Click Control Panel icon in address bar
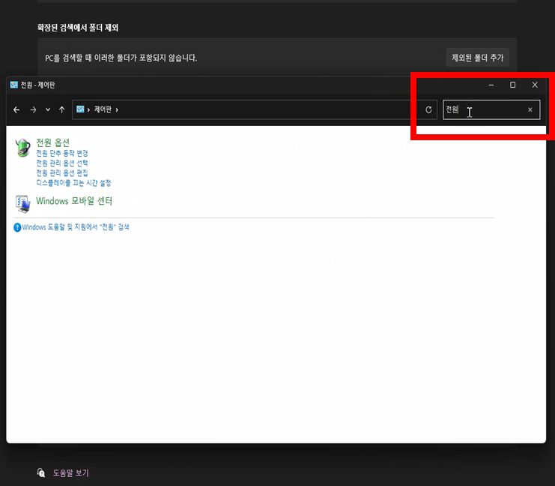Image resolution: width=555 pixels, height=486 pixels. coord(80,109)
